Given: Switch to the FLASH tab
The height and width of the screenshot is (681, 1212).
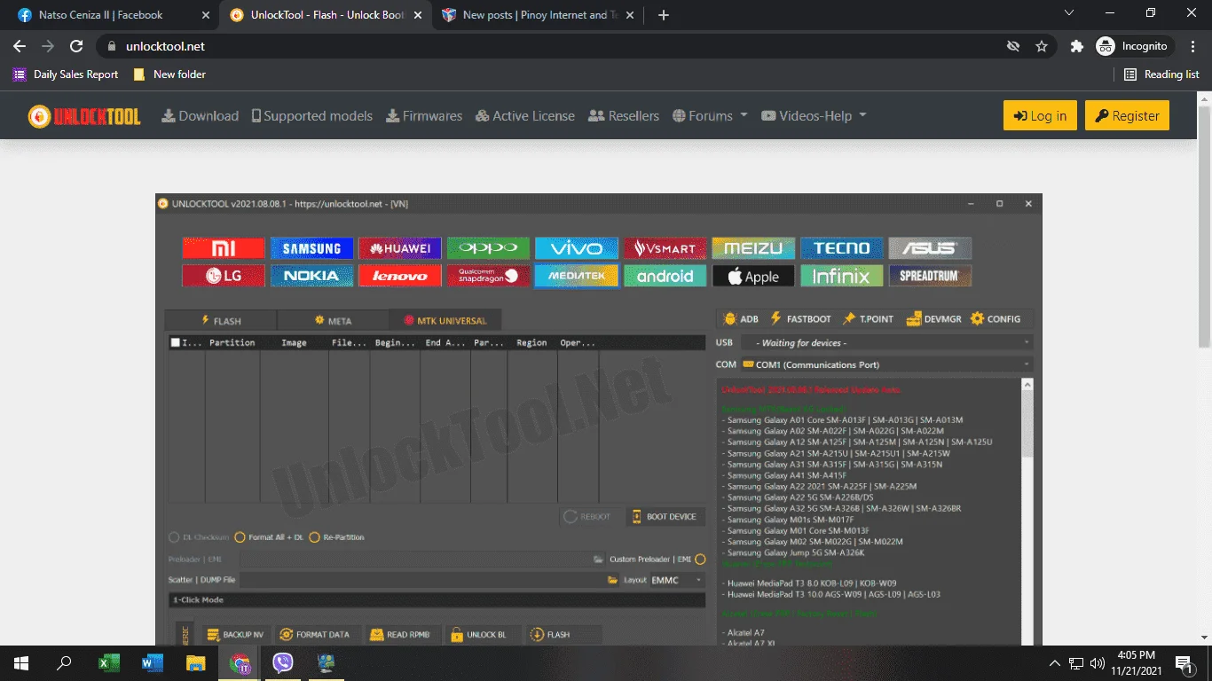Looking at the screenshot, I should click(221, 320).
